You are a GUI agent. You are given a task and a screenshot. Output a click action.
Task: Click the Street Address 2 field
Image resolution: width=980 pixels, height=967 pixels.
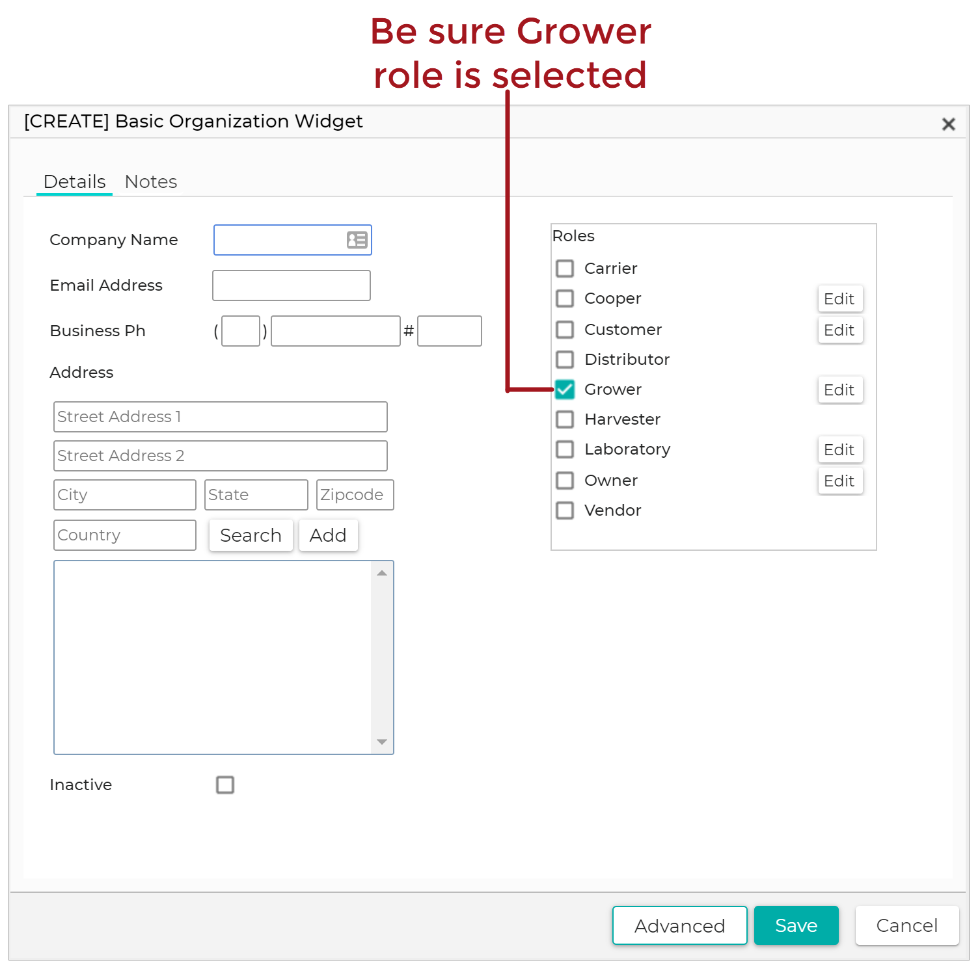[221, 456]
